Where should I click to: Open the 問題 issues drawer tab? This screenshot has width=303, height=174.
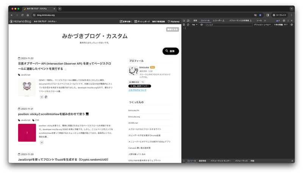coord(252,161)
